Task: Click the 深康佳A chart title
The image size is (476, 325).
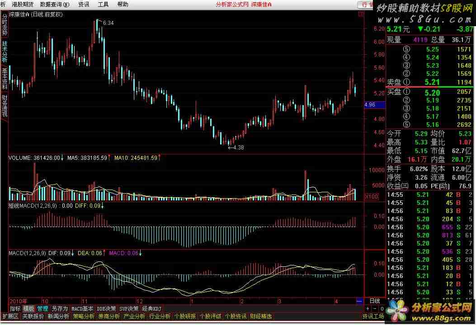Action: [x=36, y=14]
